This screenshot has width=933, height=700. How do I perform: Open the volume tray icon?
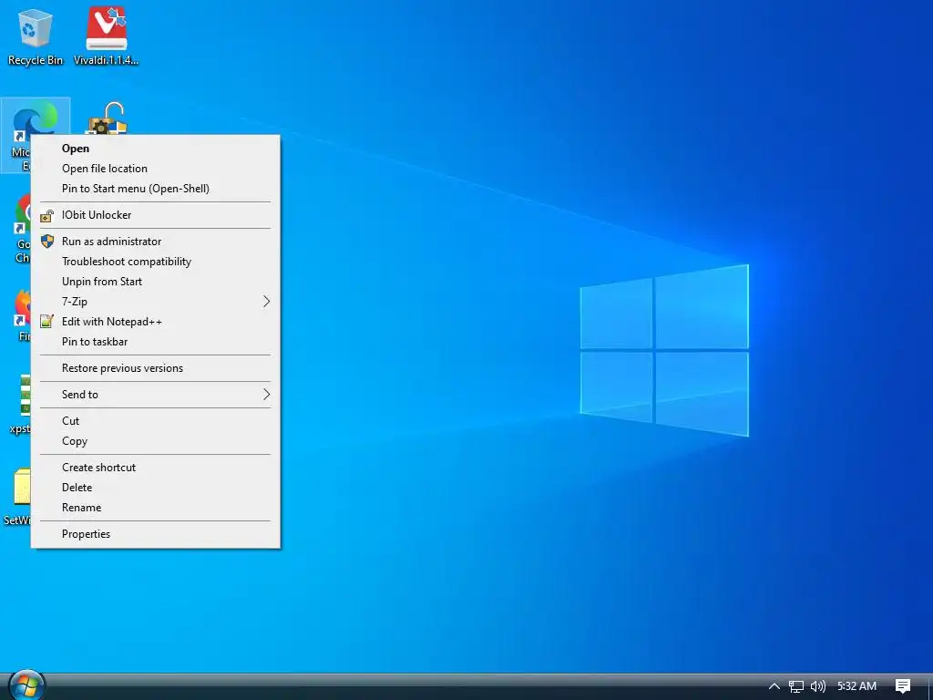(818, 686)
